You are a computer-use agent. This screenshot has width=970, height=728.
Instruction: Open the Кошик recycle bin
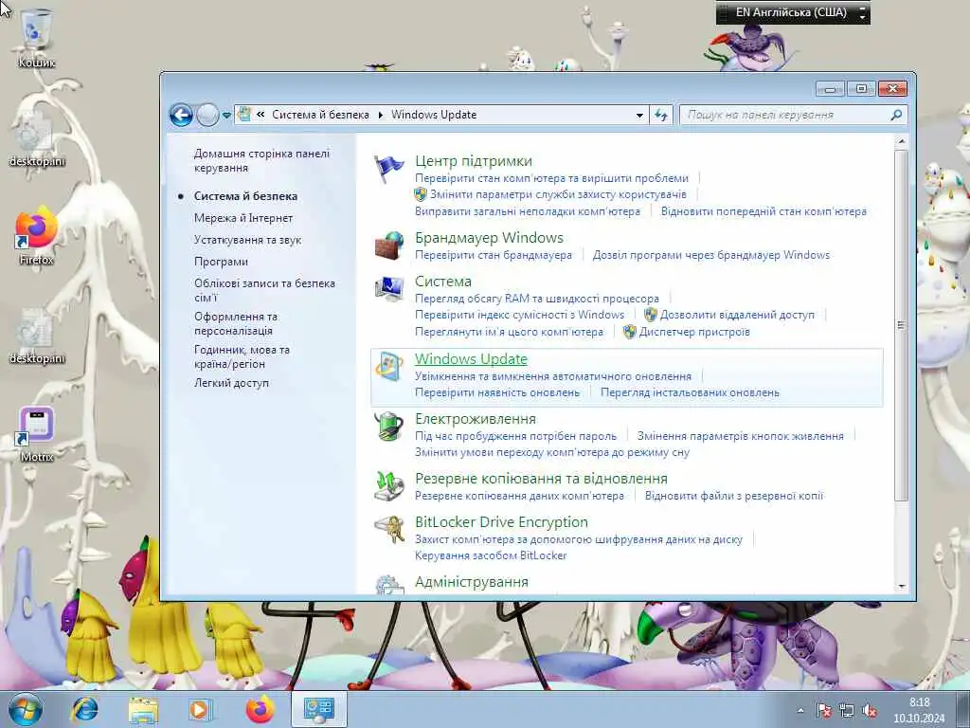tap(37, 38)
